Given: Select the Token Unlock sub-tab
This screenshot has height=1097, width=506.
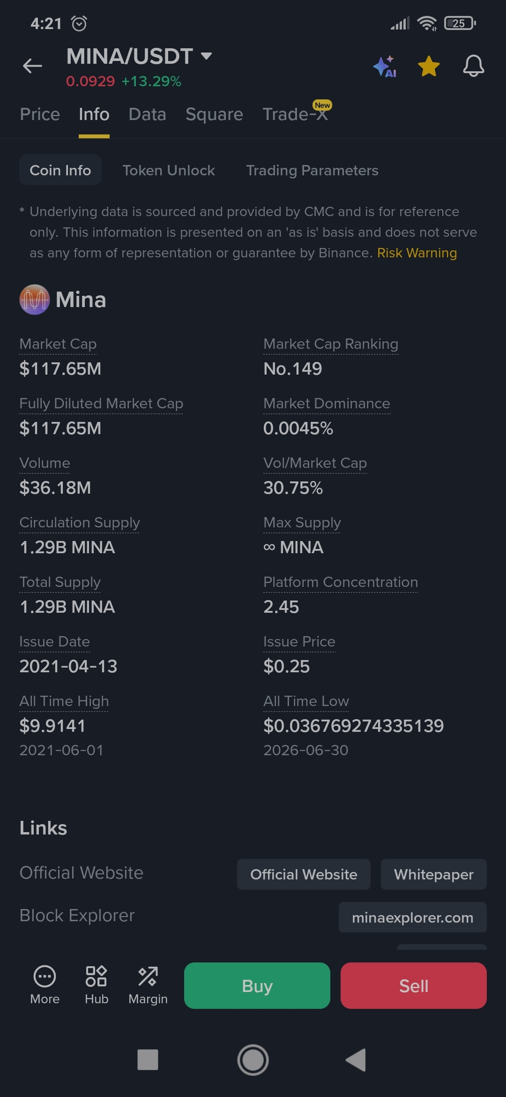Looking at the screenshot, I should (169, 170).
